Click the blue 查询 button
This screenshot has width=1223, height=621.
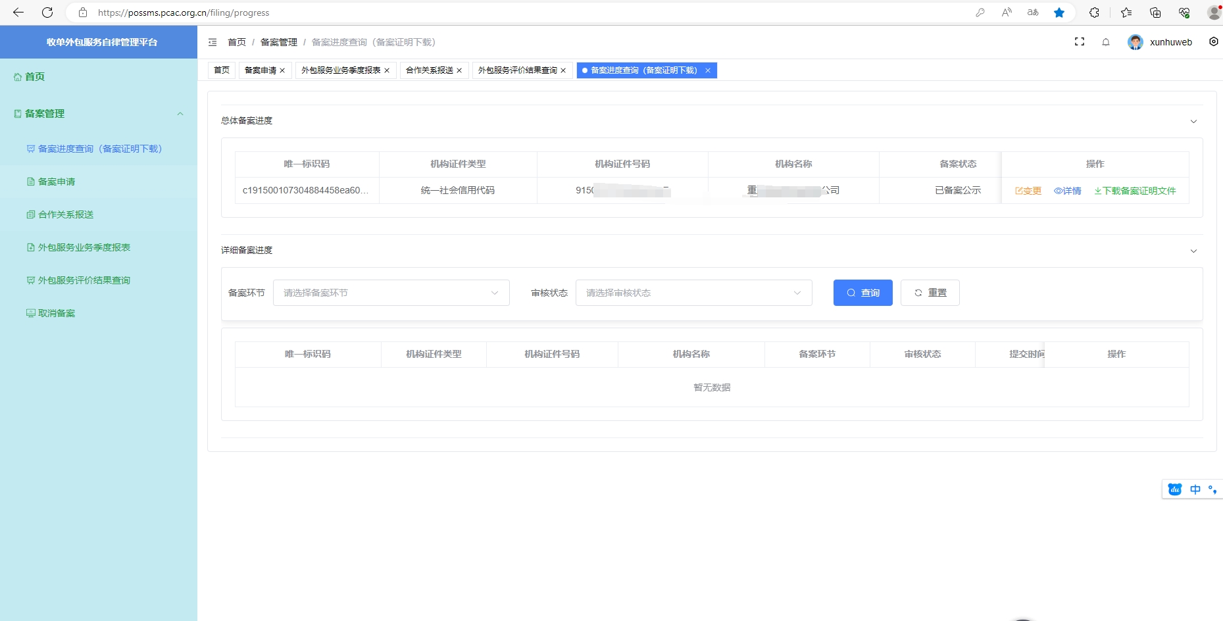(862, 293)
